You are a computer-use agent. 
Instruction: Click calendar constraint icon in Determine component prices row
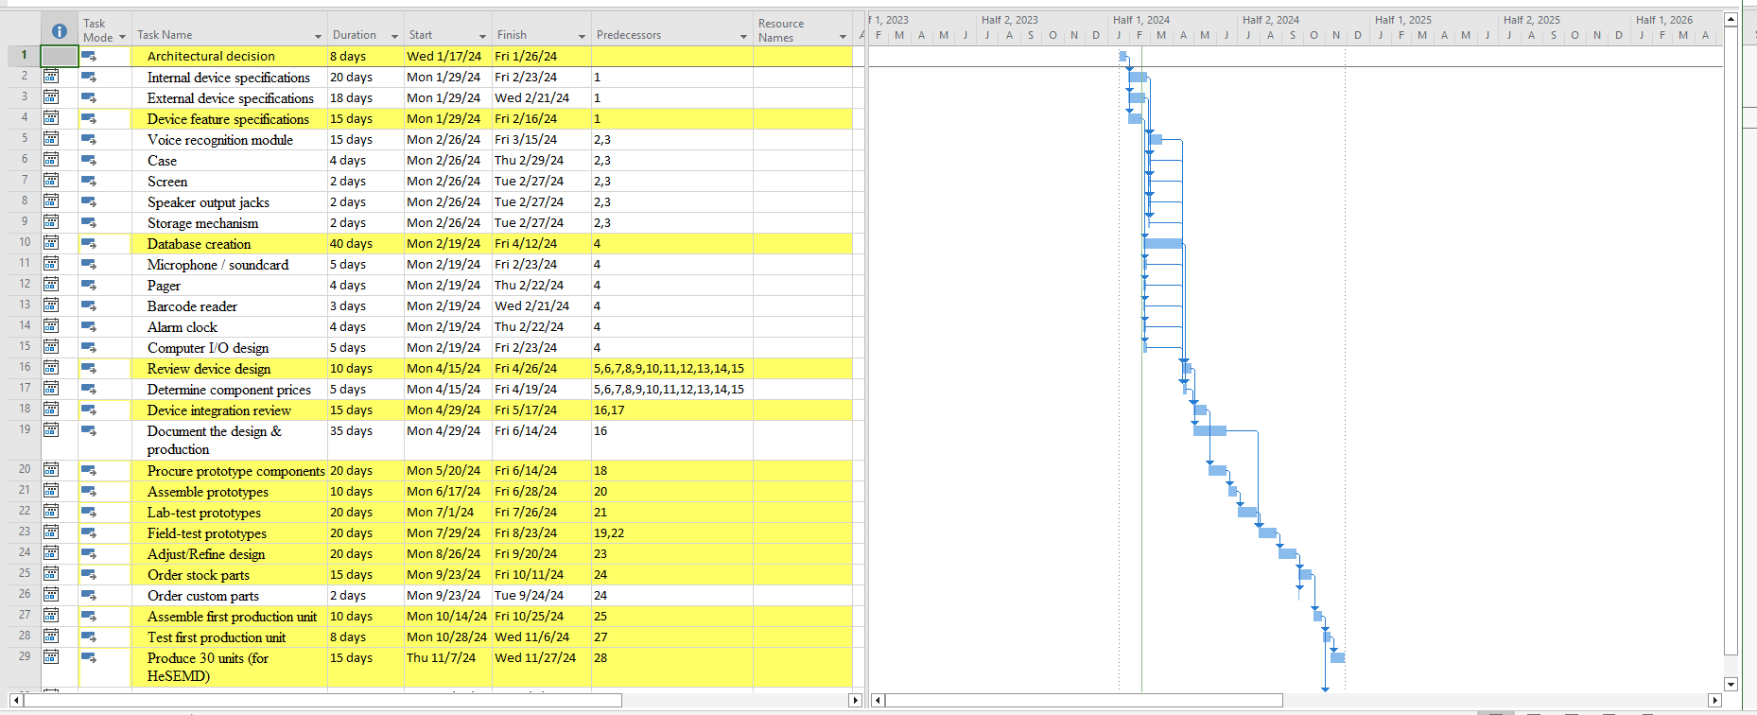51,389
